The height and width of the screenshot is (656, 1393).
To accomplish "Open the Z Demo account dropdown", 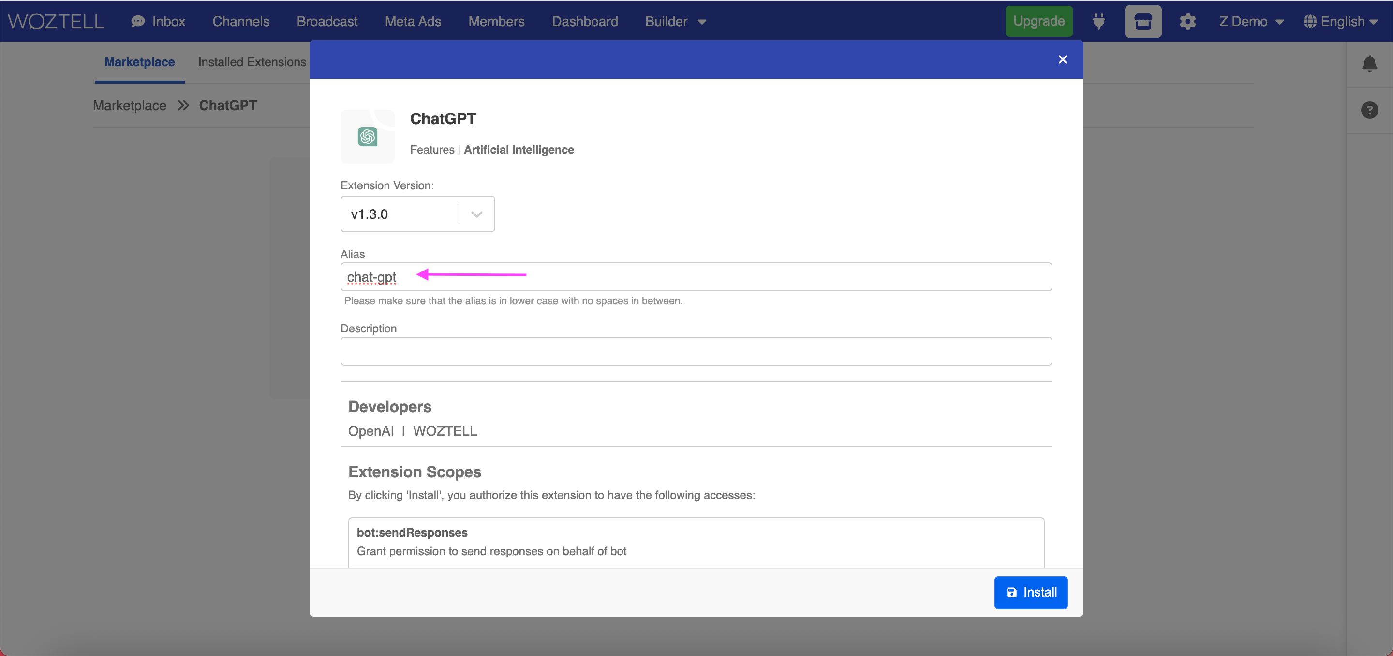I will point(1251,21).
